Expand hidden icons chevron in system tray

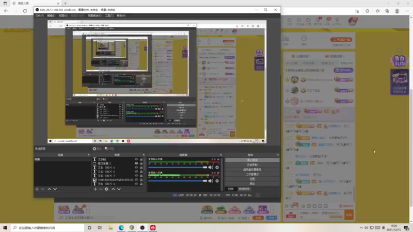point(361,228)
